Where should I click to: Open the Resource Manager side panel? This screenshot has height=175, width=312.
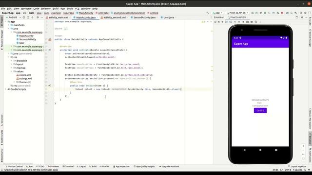(2, 40)
